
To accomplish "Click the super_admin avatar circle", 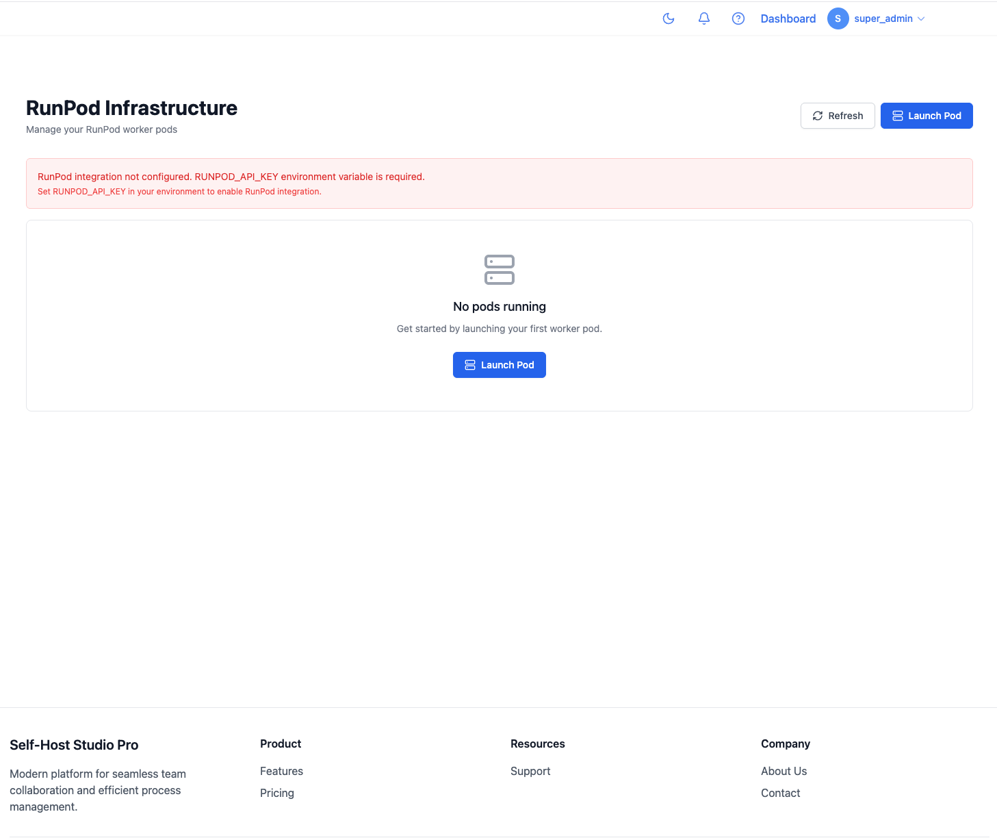I will tap(838, 18).
